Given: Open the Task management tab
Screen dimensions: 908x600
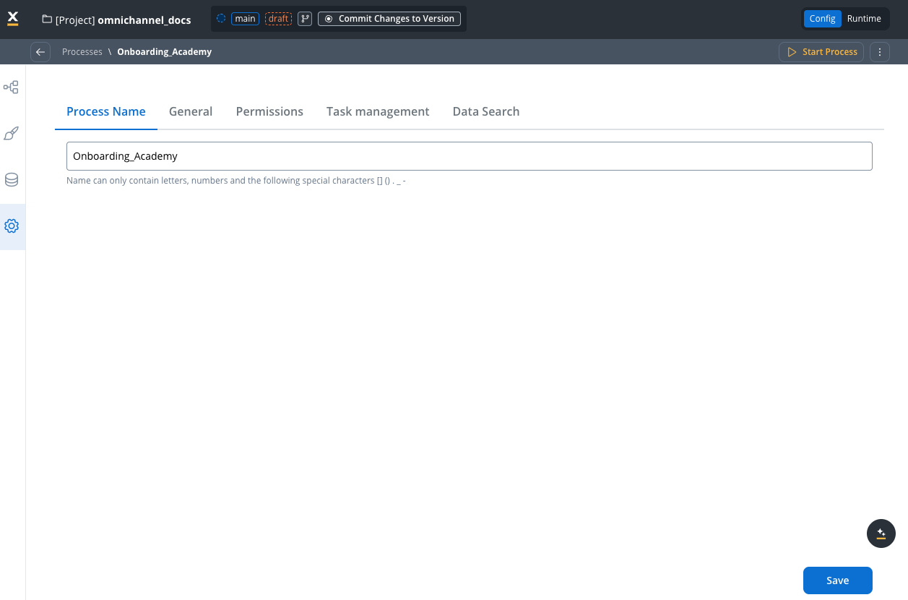Looking at the screenshot, I should (x=378, y=111).
